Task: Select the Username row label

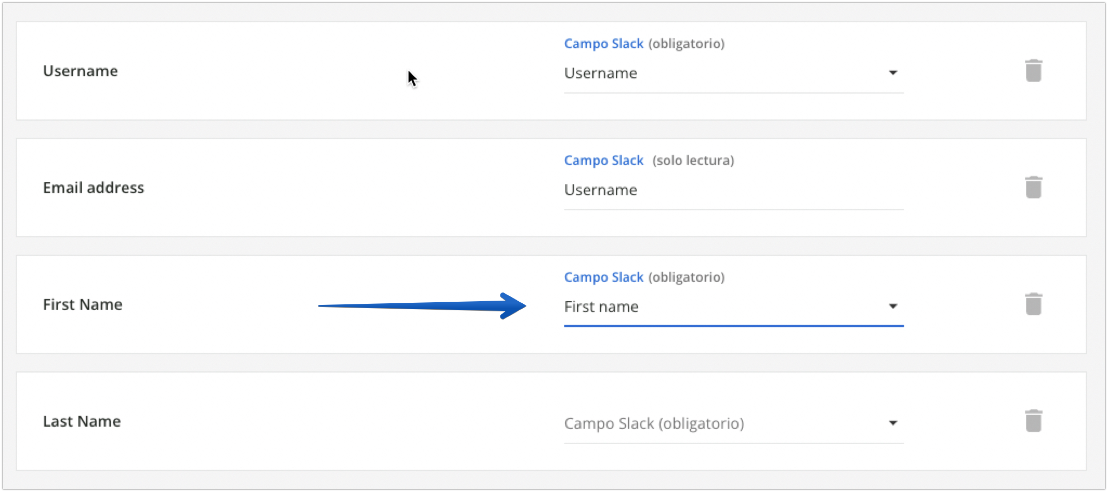Action: pyautogui.click(x=80, y=71)
